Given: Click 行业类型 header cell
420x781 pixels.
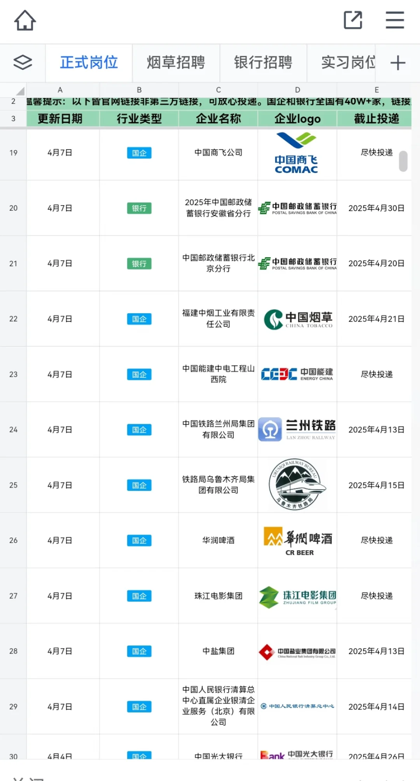Looking at the screenshot, I should [x=139, y=119].
